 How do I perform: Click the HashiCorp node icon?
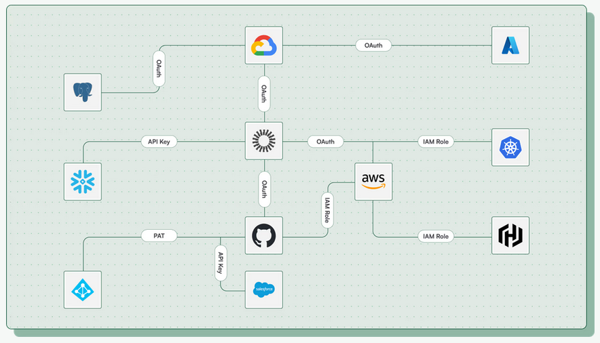click(510, 236)
